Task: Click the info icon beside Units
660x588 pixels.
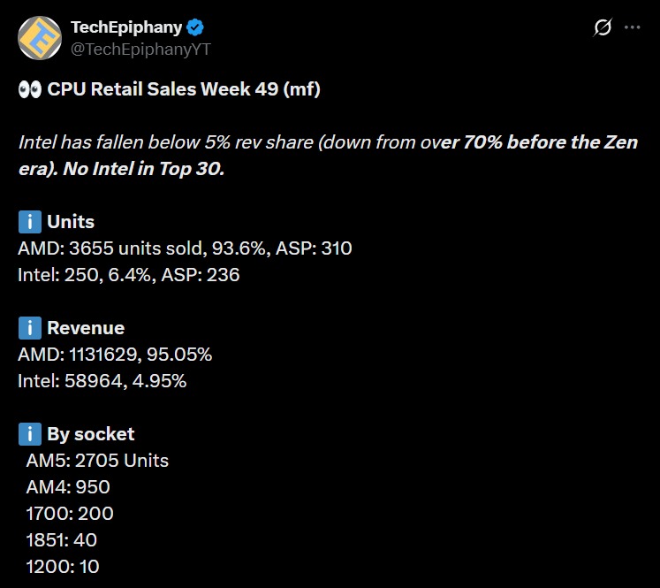Action: pos(29,222)
